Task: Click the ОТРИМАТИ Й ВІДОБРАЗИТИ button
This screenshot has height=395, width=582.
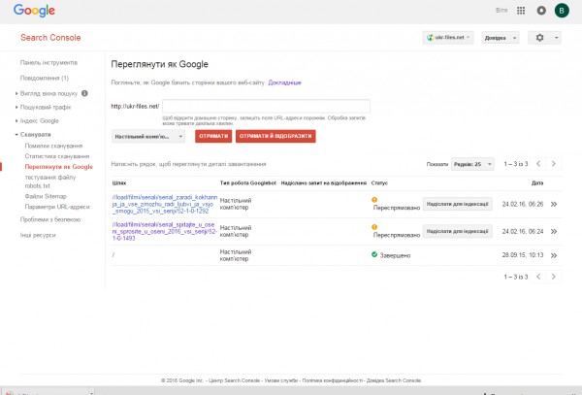Action: point(275,136)
